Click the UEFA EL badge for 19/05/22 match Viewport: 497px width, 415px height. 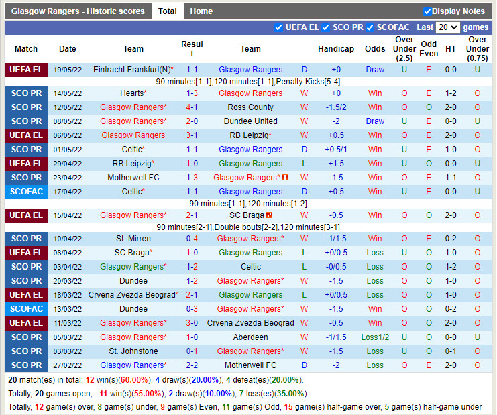click(x=26, y=70)
